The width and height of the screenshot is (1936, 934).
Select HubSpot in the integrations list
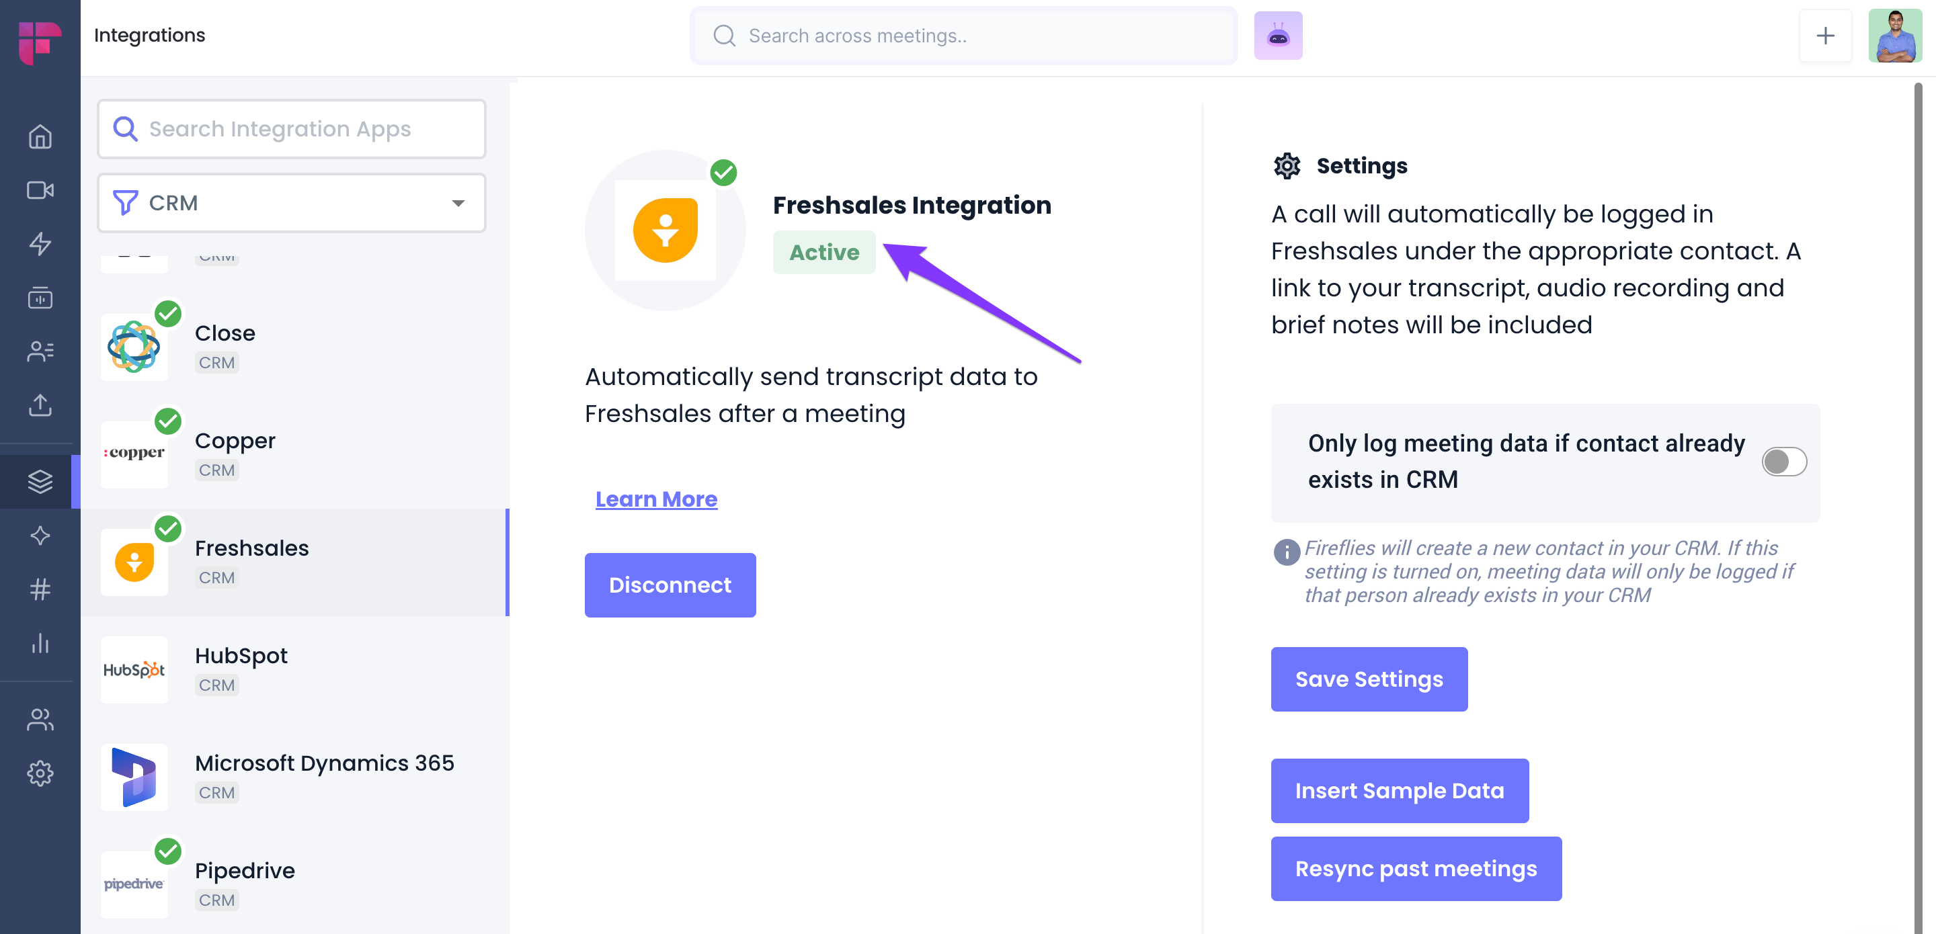pyautogui.click(x=294, y=669)
